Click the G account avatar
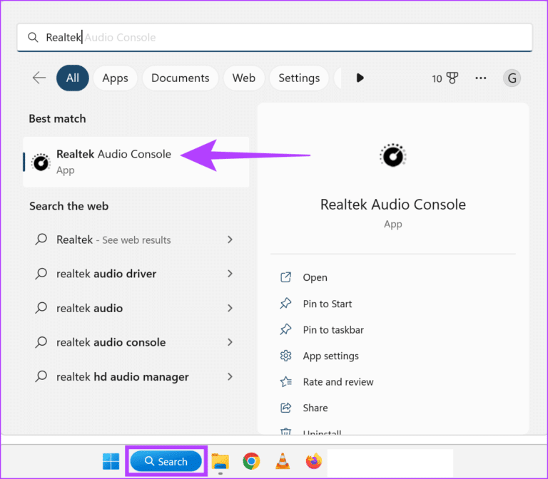The image size is (548, 479). coord(512,78)
